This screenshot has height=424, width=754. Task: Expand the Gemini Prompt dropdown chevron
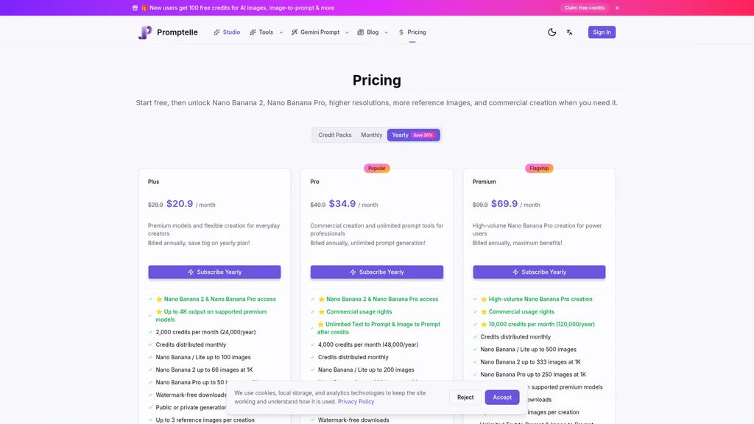click(x=348, y=32)
